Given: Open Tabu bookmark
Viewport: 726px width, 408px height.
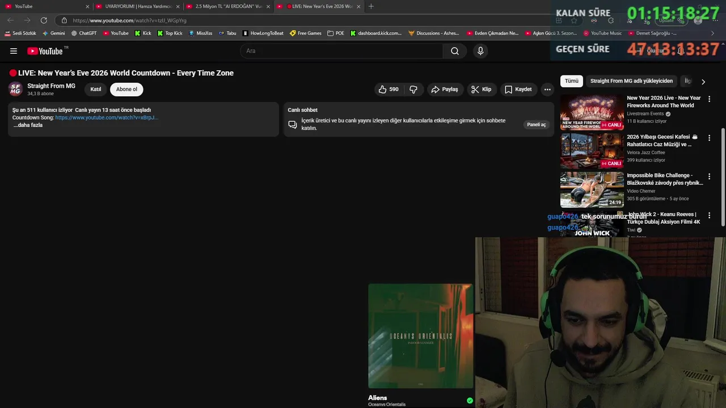Looking at the screenshot, I should pos(227,33).
